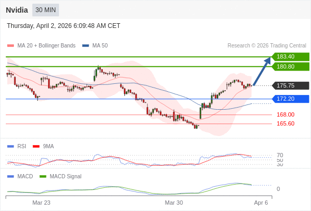
Task: Click the 30 MIN timeframe button
Action: 46,10
